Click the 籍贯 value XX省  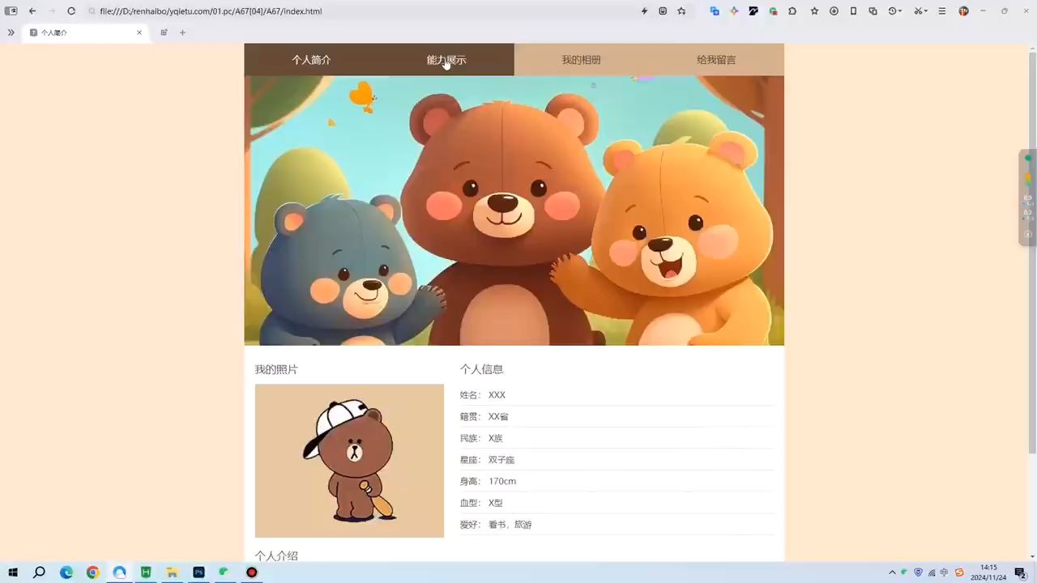click(498, 416)
